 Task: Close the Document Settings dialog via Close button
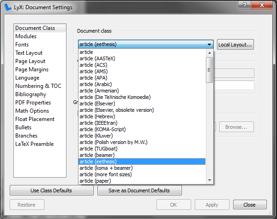[x=250, y=205]
